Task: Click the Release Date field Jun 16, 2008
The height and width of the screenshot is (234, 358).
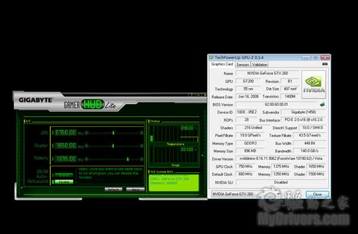Action: coord(248,97)
